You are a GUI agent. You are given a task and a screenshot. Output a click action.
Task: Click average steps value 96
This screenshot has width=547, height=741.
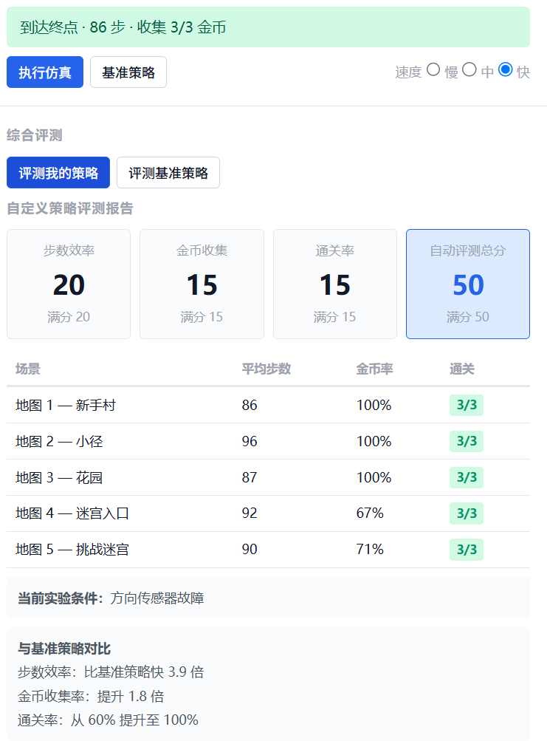[250, 441]
